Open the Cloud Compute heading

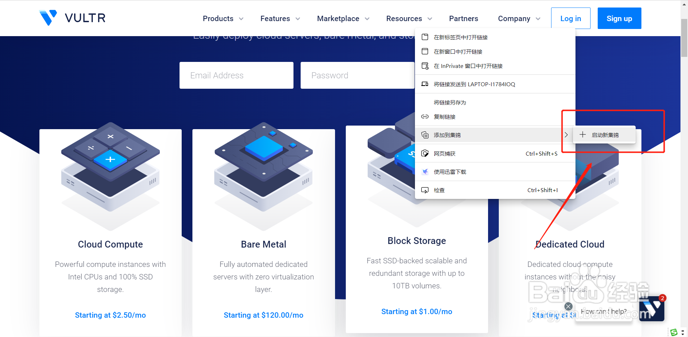110,244
